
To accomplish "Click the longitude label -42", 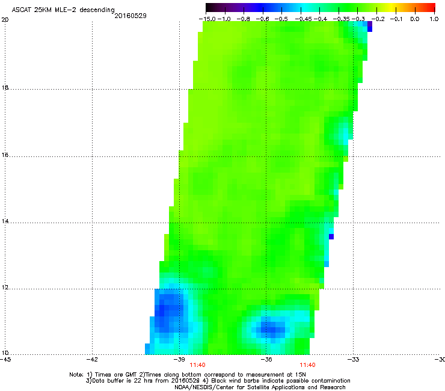I will tap(92, 360).
